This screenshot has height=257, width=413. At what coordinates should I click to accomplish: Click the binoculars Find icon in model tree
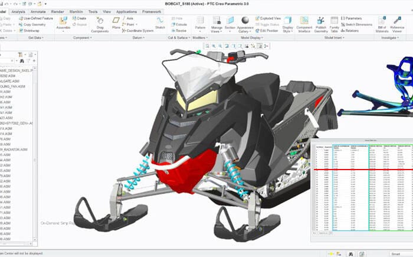tap(22, 61)
